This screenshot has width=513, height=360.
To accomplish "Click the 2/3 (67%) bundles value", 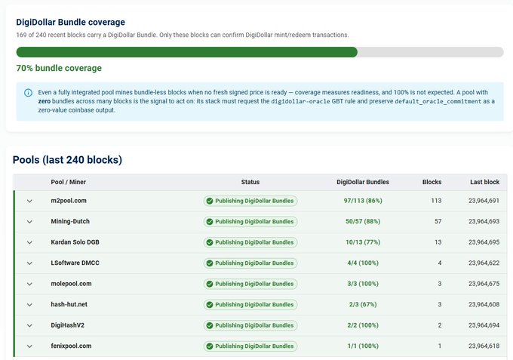I will [363, 305].
